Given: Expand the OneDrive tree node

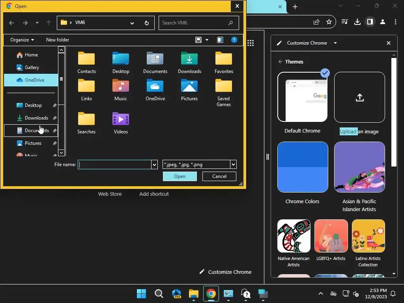Looking at the screenshot, I should 10,80.
